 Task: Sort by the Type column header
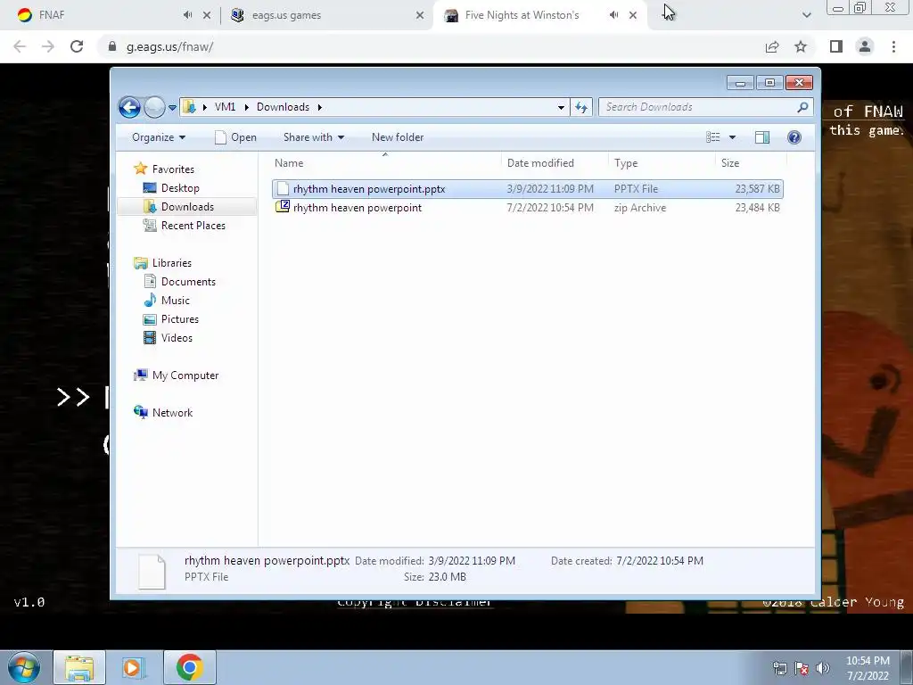pos(662,163)
